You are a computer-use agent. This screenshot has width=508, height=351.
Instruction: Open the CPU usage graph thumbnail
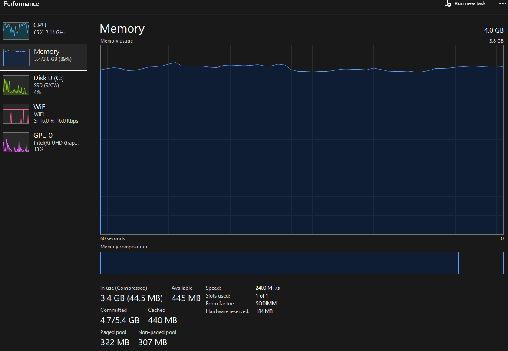[16, 31]
